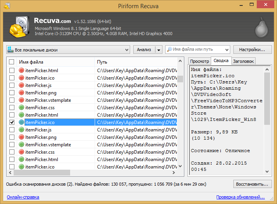Open the 'Все локальные диски' drive dropdown

(x=68, y=50)
